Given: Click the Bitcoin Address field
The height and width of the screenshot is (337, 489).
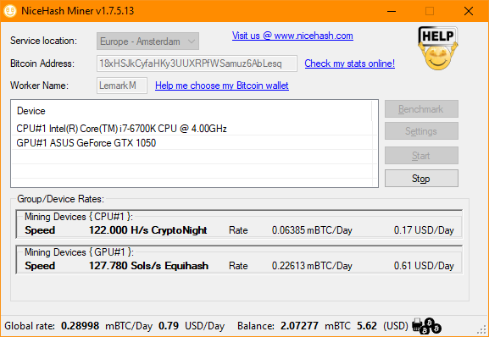Looking at the screenshot, I should (197, 64).
